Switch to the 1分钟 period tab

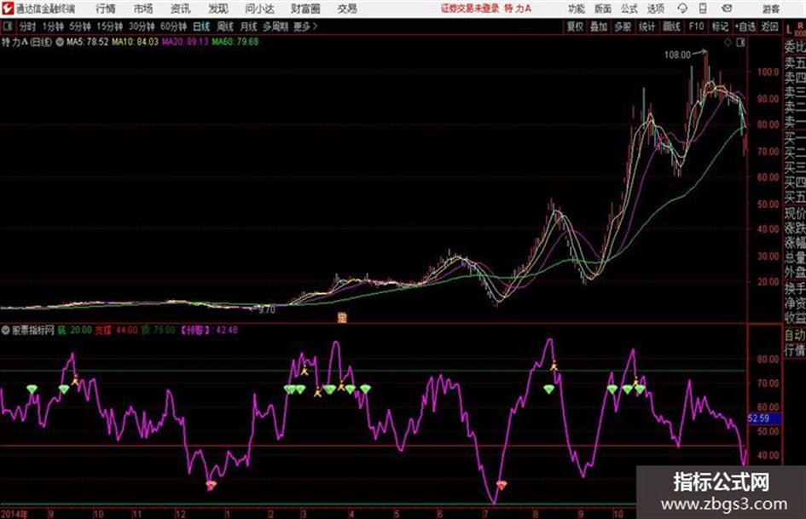point(52,26)
